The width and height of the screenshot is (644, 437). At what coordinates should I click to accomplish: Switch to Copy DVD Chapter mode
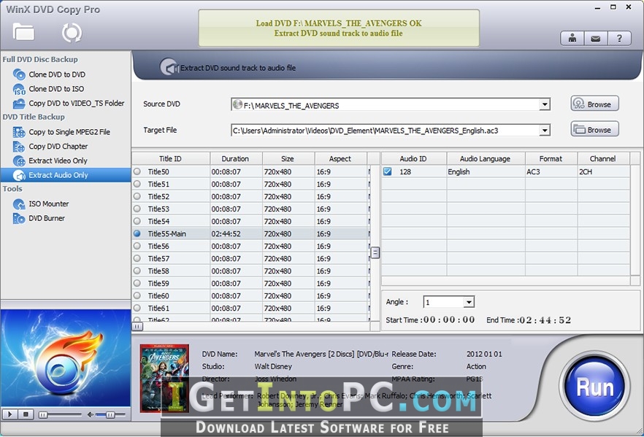58,146
